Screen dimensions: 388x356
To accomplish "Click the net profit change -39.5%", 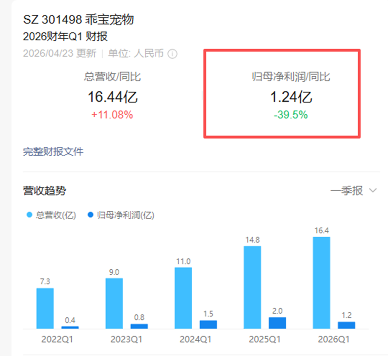I will [x=291, y=115].
